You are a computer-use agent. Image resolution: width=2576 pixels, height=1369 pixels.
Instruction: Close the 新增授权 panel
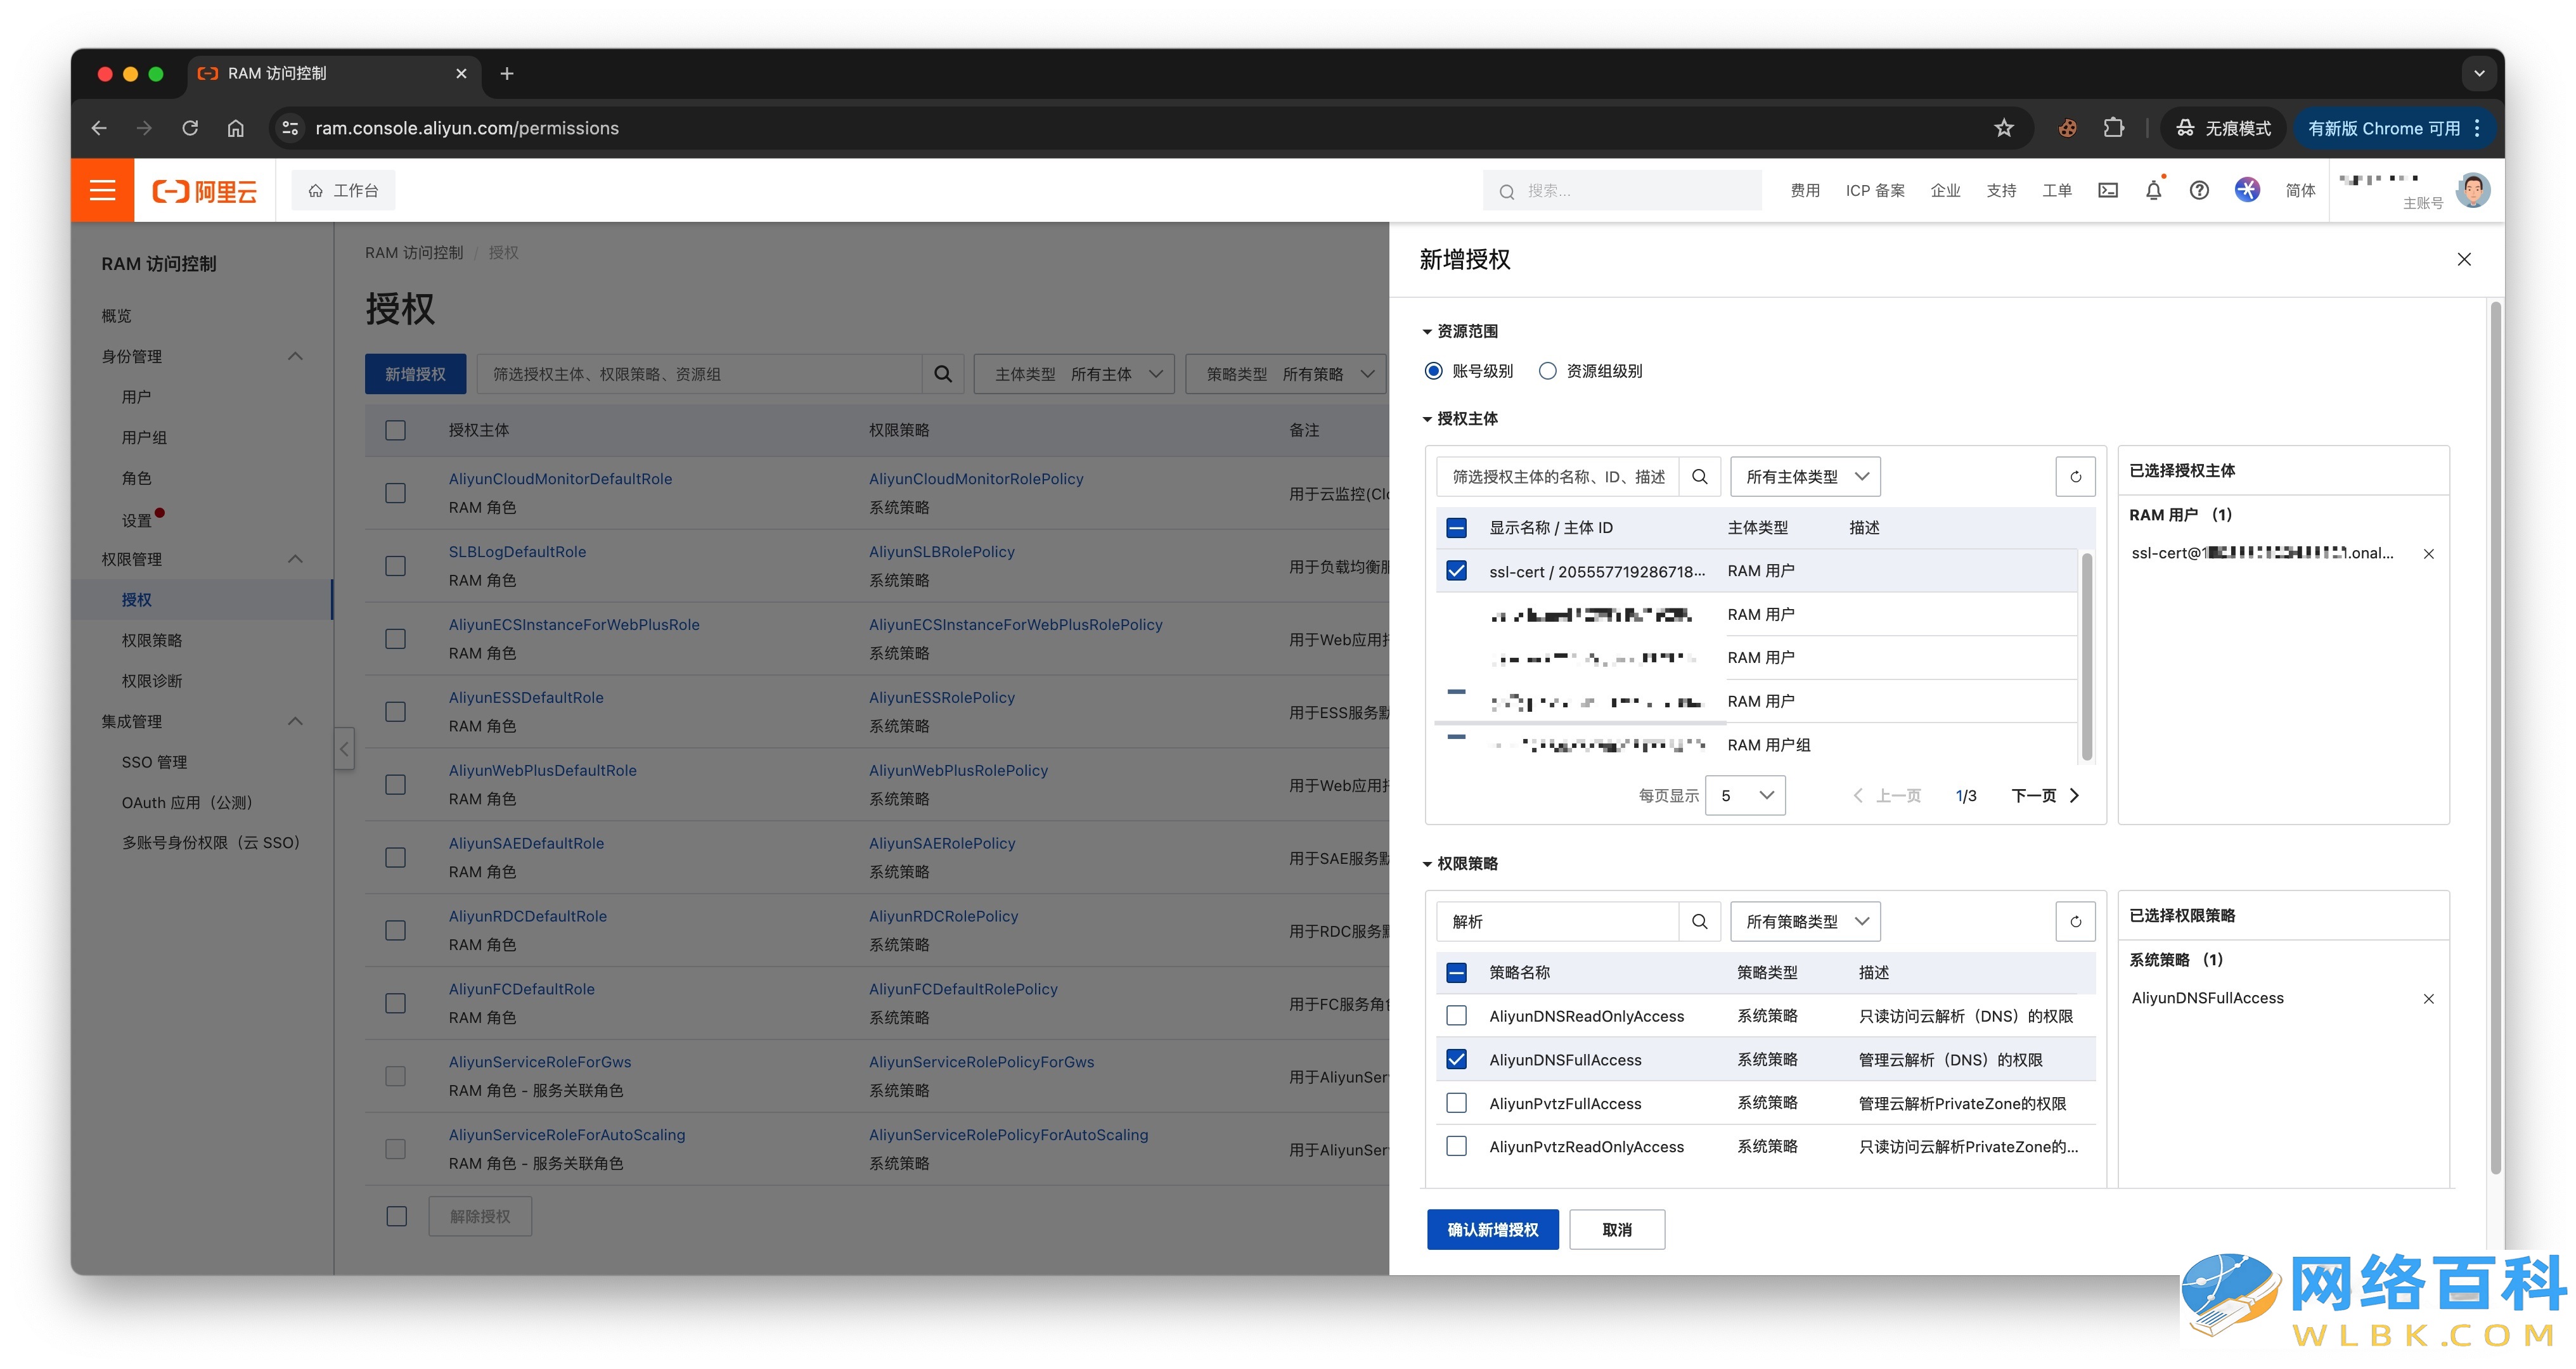[x=2464, y=260]
